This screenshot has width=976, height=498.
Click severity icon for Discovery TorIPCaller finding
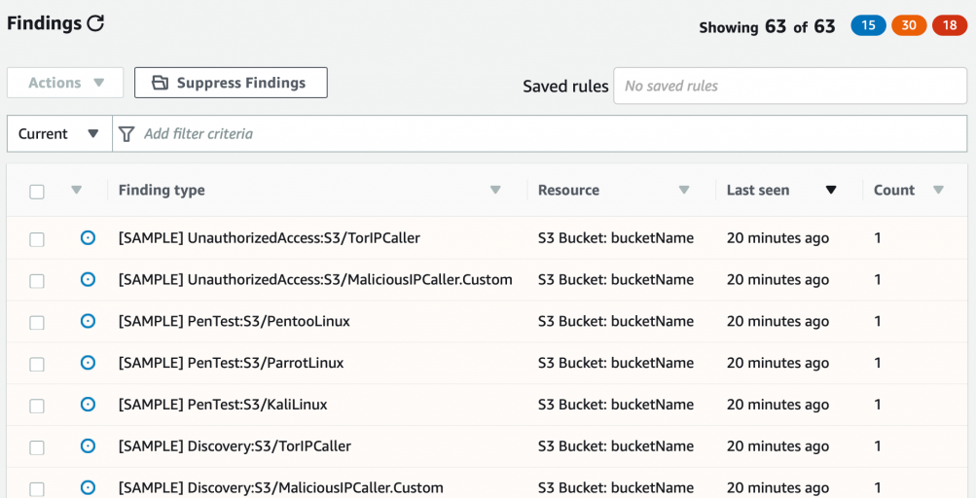[88, 446]
